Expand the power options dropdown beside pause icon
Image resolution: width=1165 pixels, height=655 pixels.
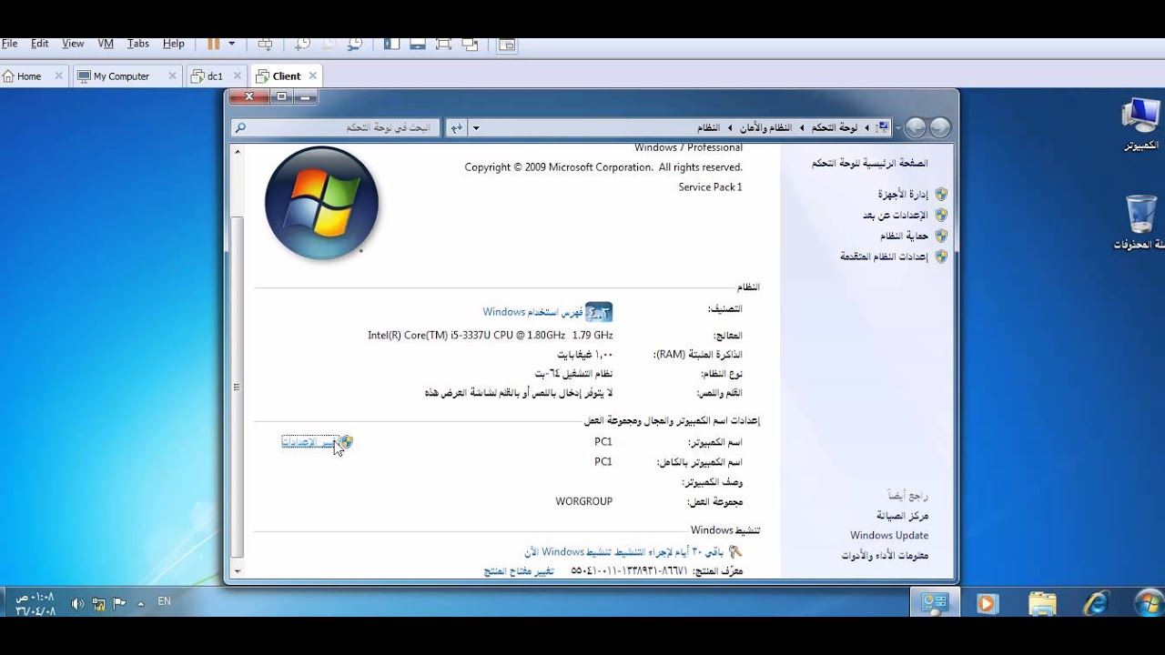pos(232,44)
